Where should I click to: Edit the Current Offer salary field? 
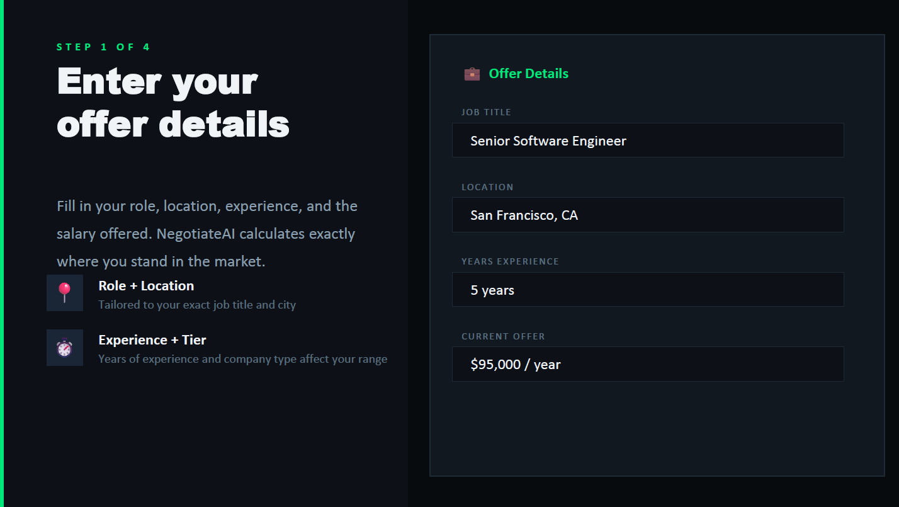pos(647,364)
